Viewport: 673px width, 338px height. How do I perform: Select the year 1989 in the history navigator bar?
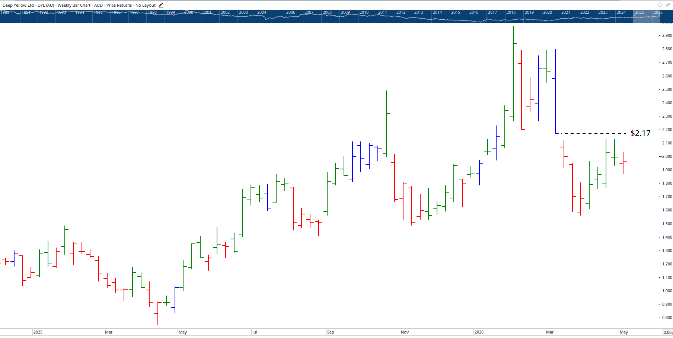point(5,12)
